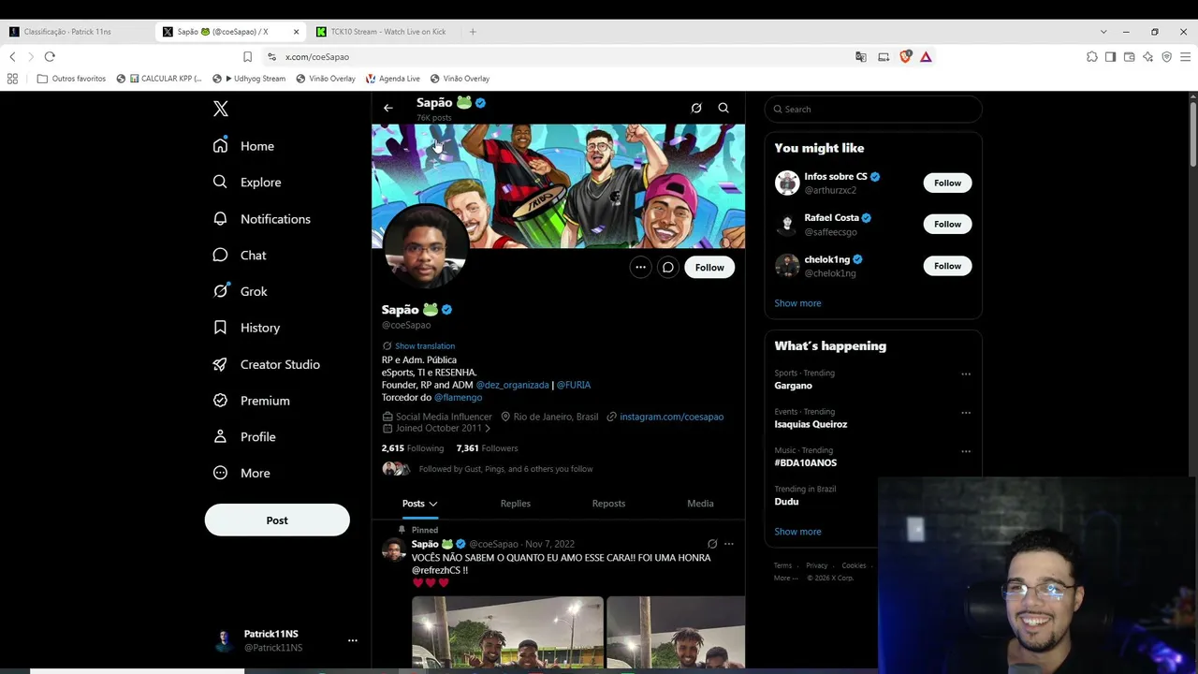Open account options for Patrick11NS
This screenshot has height=674, width=1198.
coord(353,640)
